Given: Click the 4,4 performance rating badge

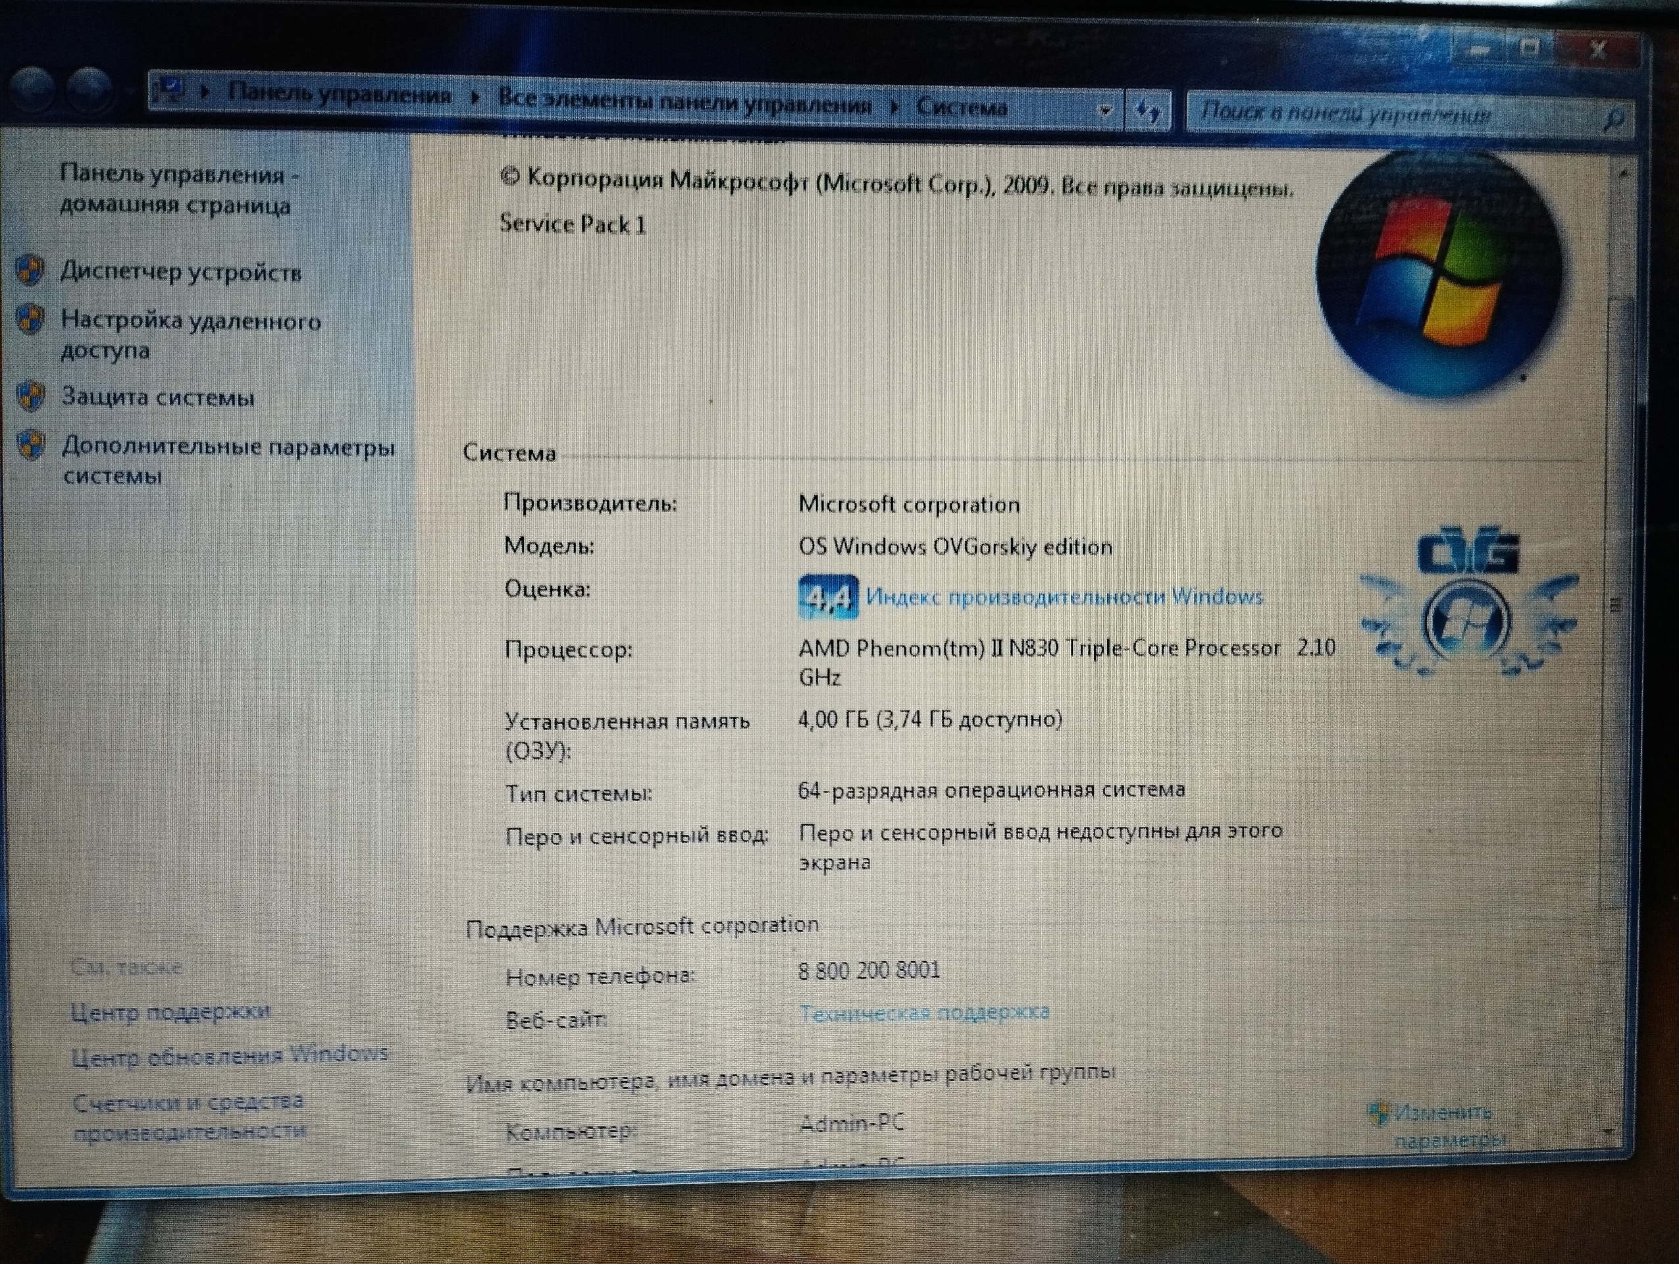Looking at the screenshot, I should pos(828,598).
